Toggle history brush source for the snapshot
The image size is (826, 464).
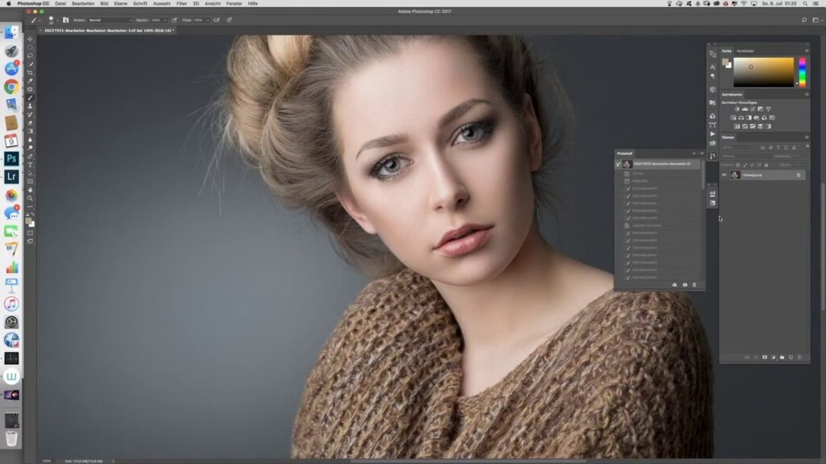(x=618, y=164)
